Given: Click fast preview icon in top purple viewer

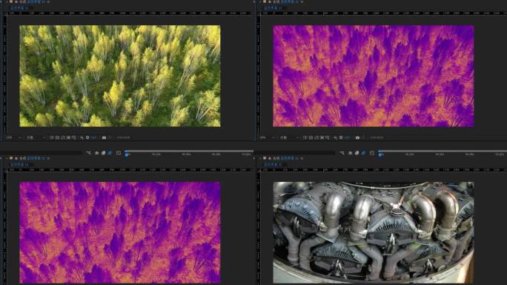Looking at the screenshot, I should [305, 137].
